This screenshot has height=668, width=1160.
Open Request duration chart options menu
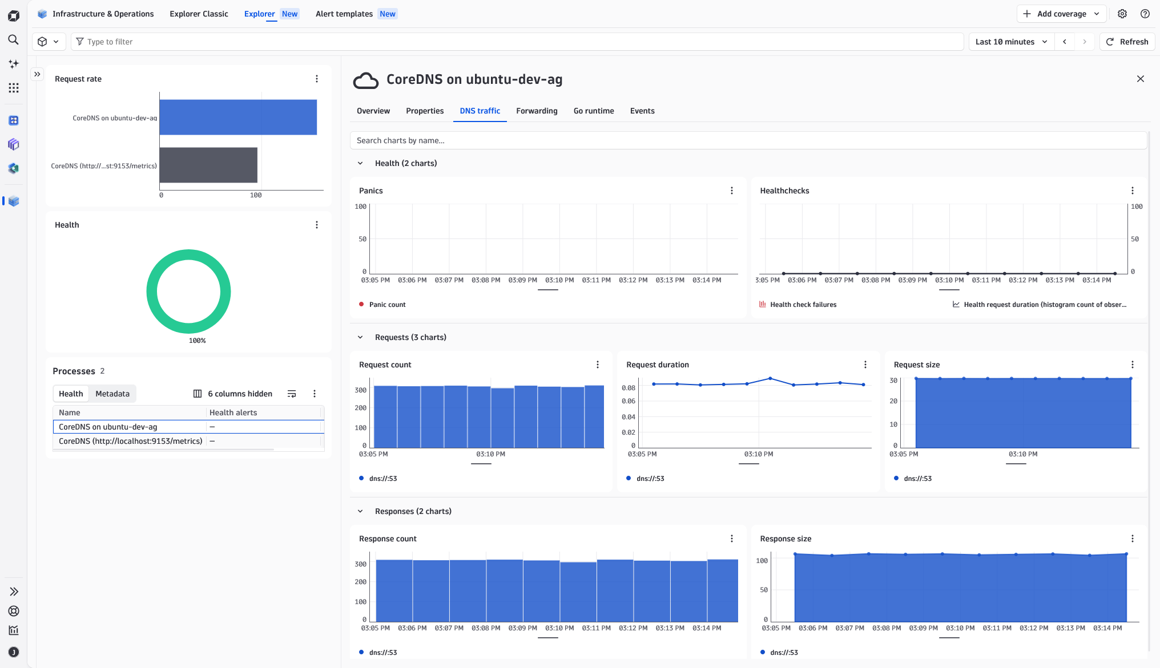click(865, 365)
